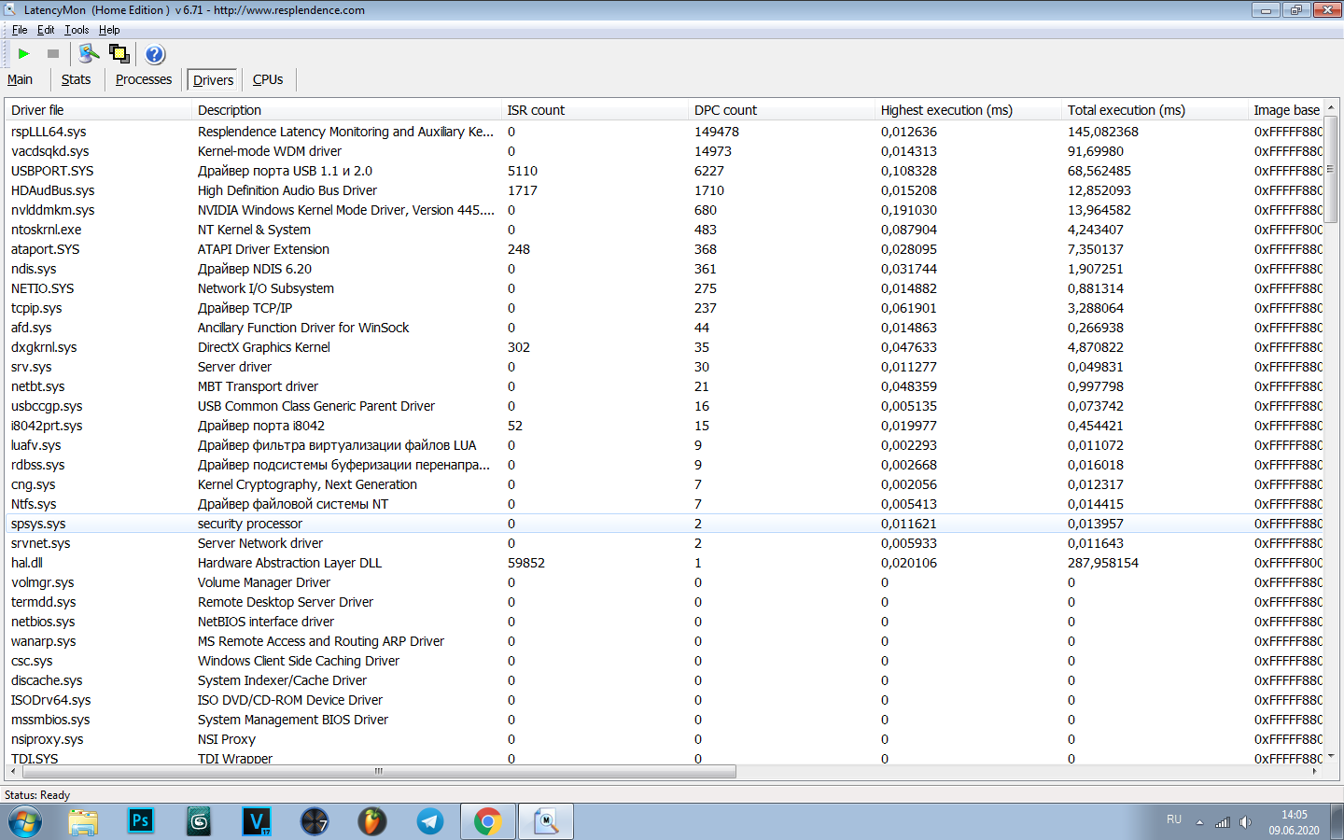Start monitoring with the green play icon
The width and height of the screenshot is (1344, 840).
[x=24, y=54]
